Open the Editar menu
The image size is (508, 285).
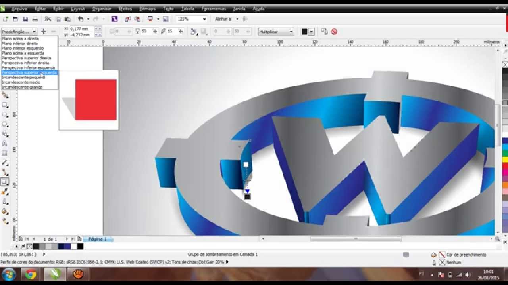(x=40, y=9)
